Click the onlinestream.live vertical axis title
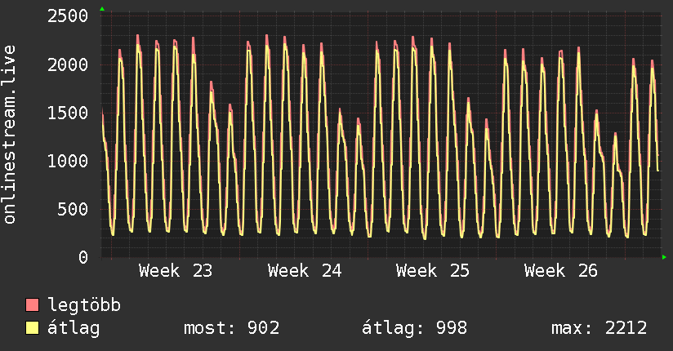Viewport: 673px width, 351px height. pos(10,135)
